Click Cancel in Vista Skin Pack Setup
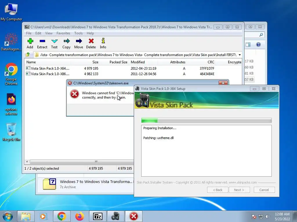Image resolution: width=297 pixels, height=222 pixels. pyautogui.click(x=264, y=190)
